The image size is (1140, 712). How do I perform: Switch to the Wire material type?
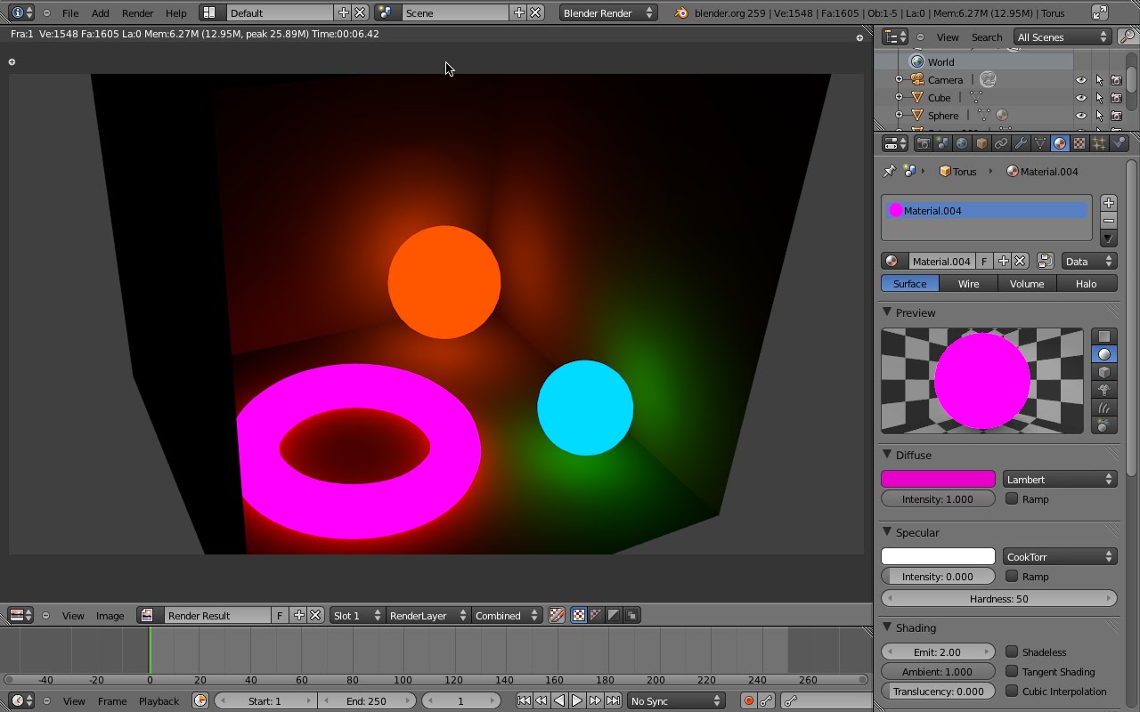click(968, 283)
